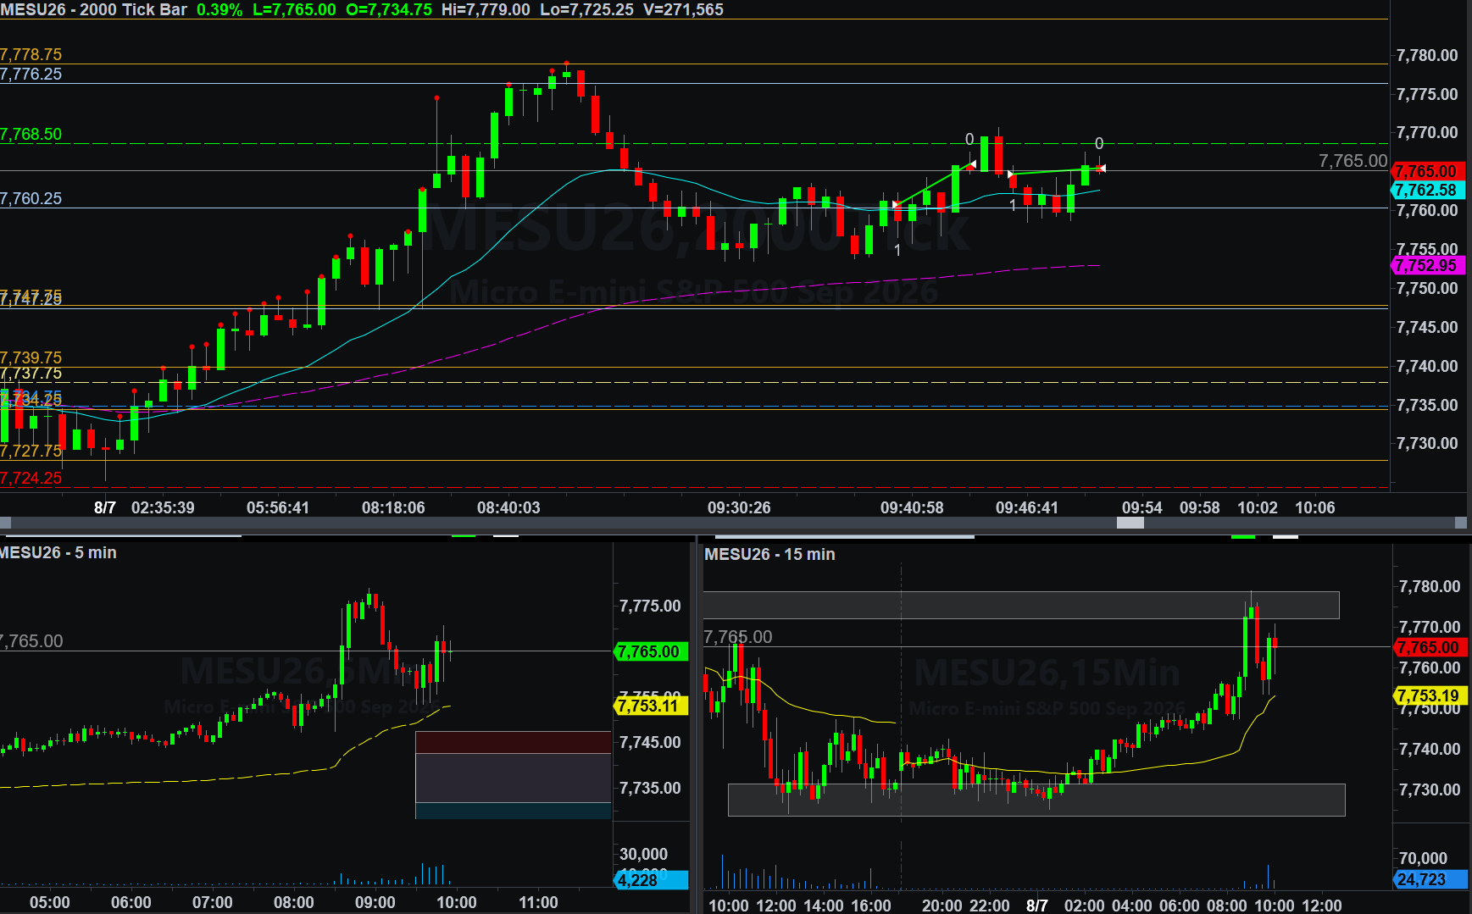Click the 09:30:26 time axis label
The width and height of the screenshot is (1472, 914).
pos(739,507)
